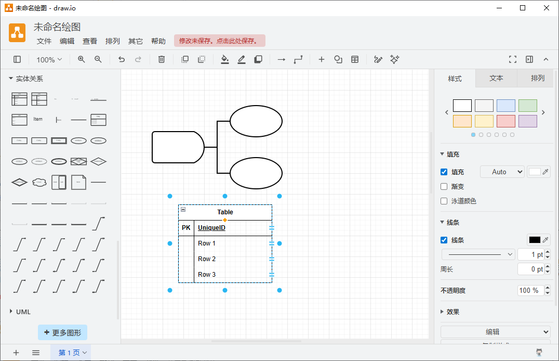Open the 编辑 menu in menu bar
The image size is (559, 361).
(66, 41)
